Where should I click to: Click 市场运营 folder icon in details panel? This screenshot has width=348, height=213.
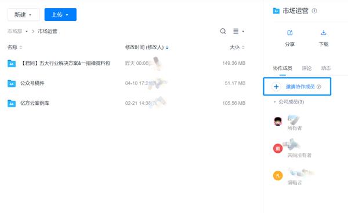(276, 10)
